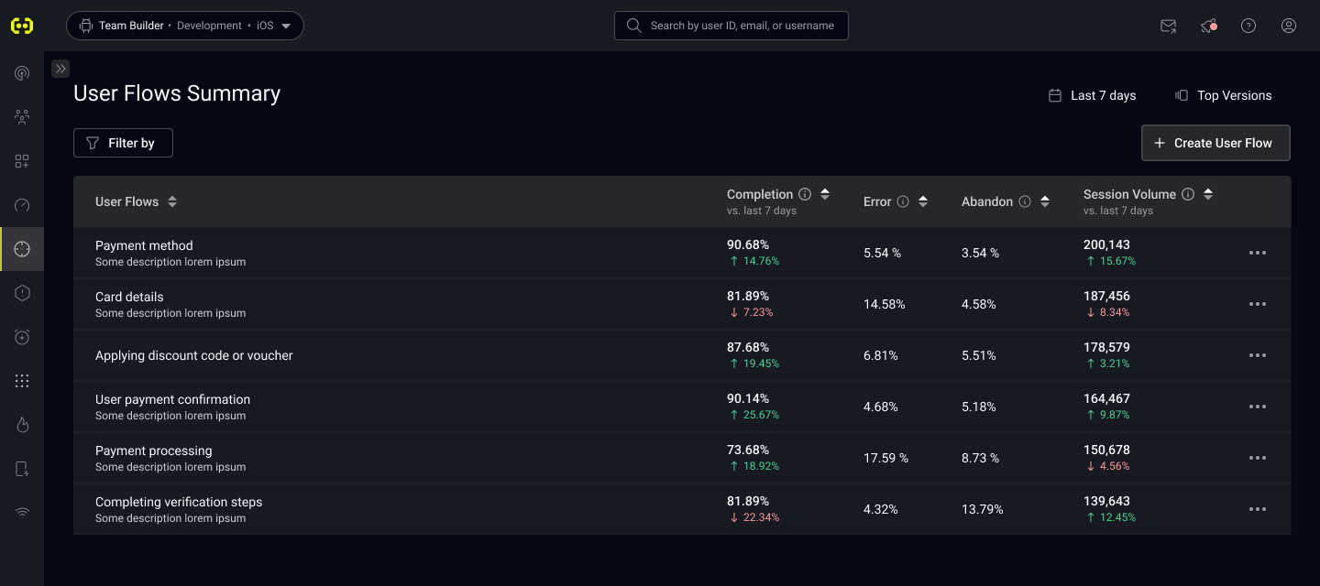Open more options for User payment confirmation row
Screen dimensions: 1320x586
1258,407
